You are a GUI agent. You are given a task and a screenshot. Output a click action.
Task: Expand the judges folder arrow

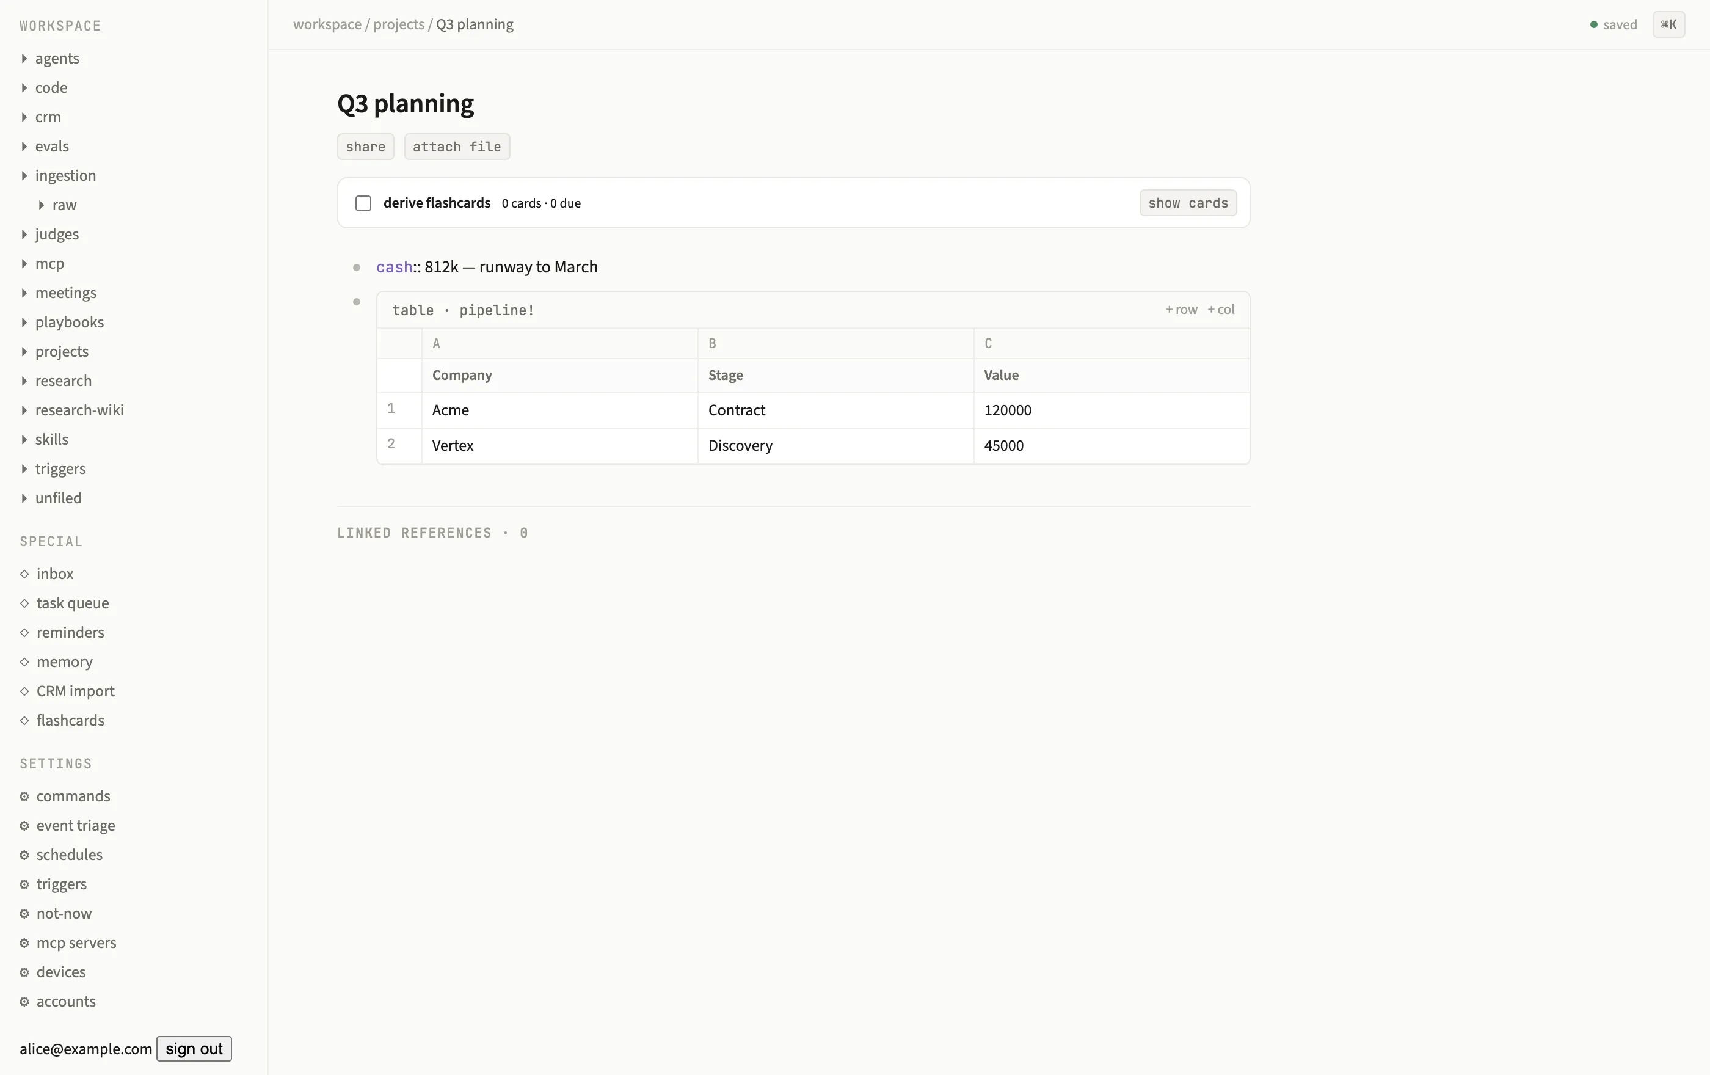(24, 235)
